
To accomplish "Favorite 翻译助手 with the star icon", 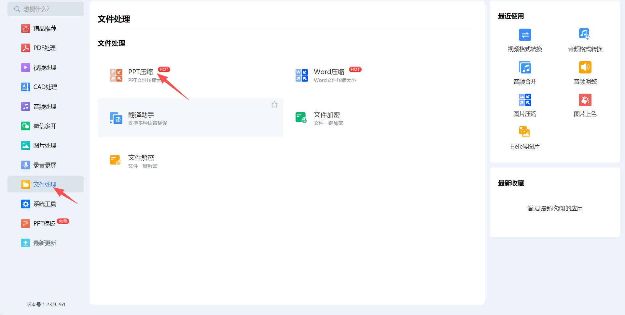I will point(274,105).
